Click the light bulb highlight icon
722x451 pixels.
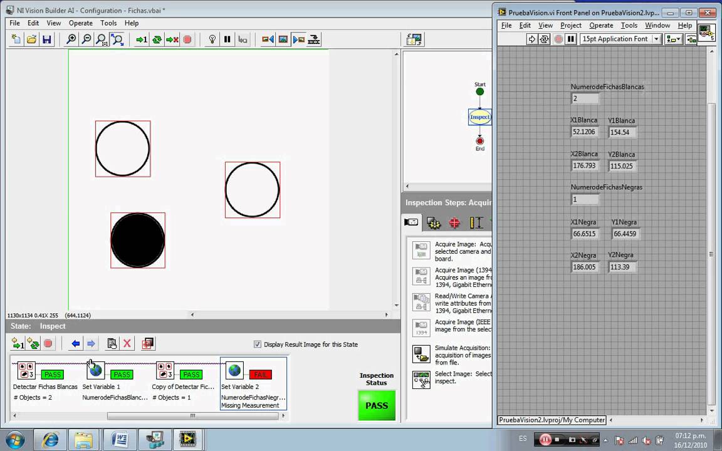212,39
